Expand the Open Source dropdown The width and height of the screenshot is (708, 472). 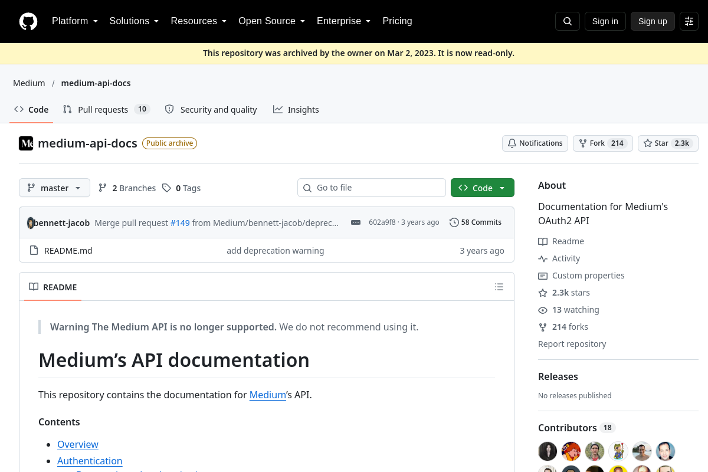(x=271, y=21)
